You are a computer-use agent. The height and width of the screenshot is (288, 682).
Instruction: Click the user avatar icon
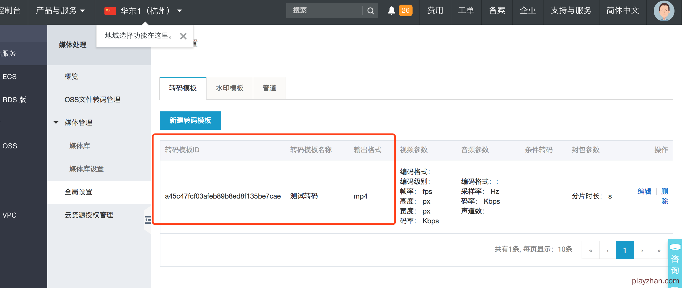pos(664,11)
